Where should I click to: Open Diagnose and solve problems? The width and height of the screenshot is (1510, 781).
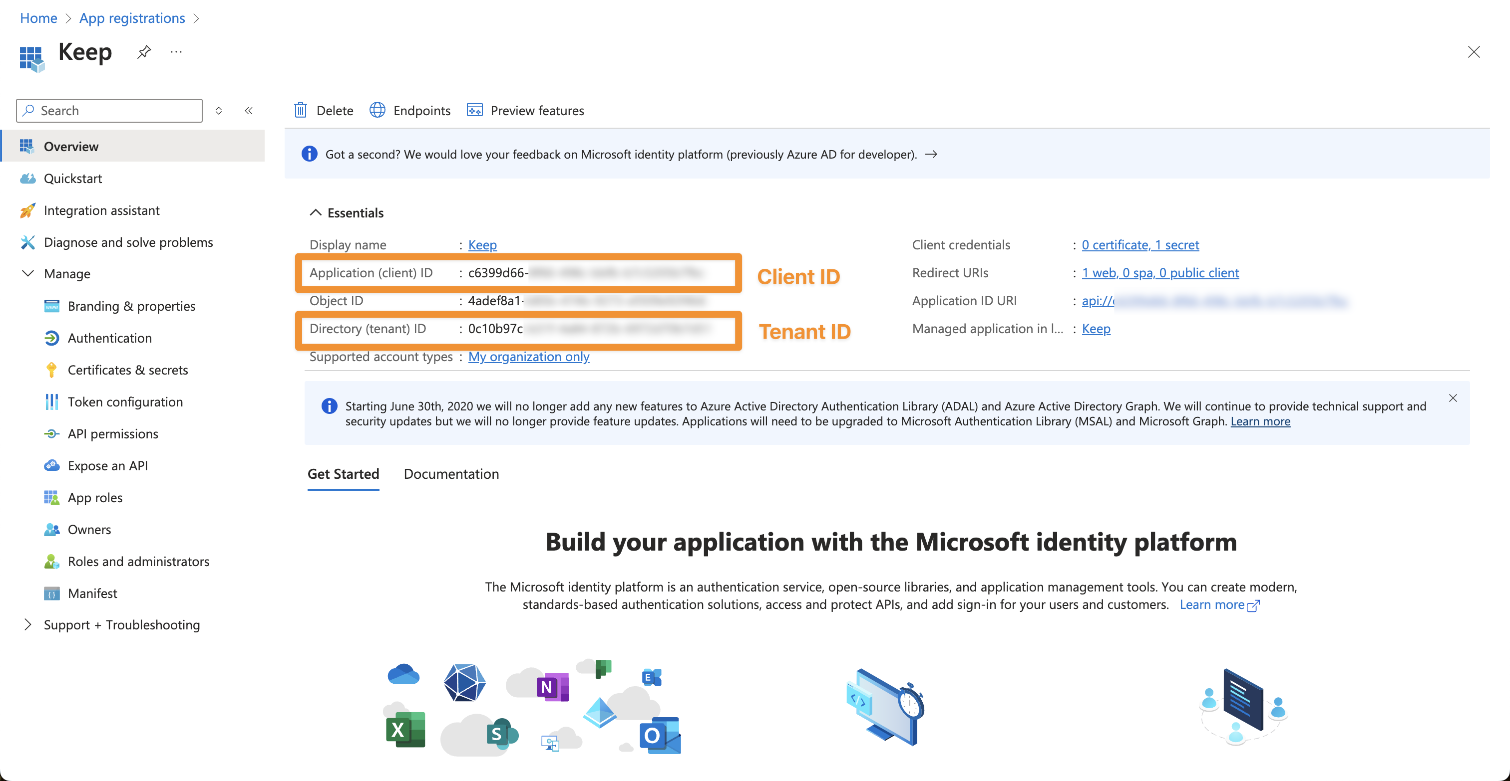(x=117, y=242)
